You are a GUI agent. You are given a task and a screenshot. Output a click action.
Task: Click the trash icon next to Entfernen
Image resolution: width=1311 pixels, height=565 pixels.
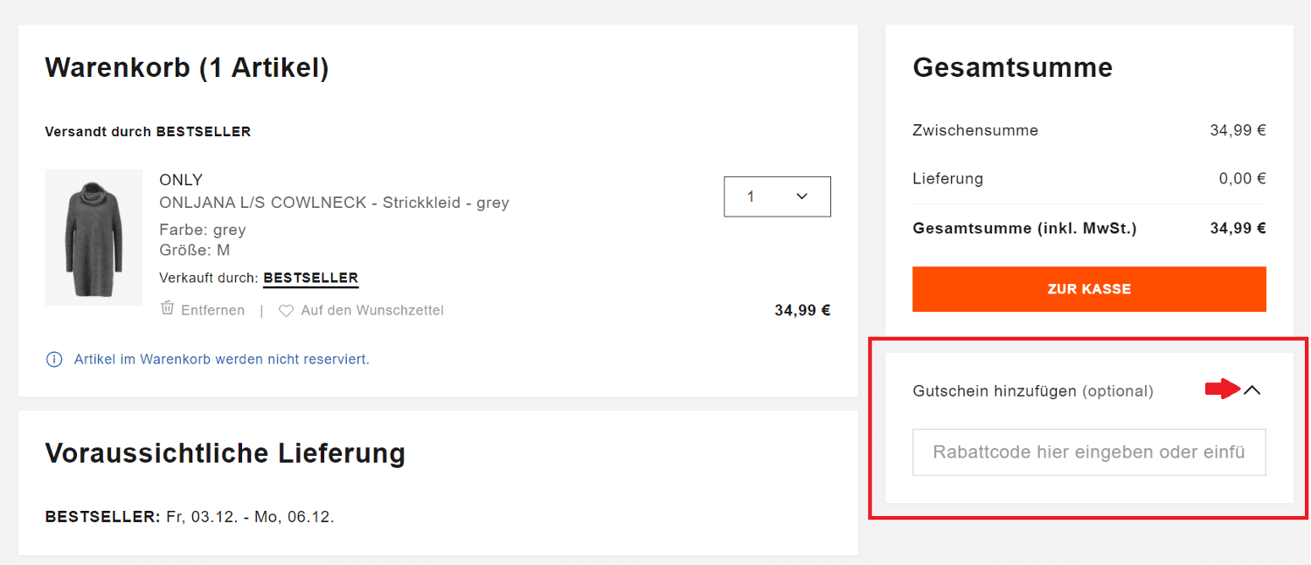[167, 309]
